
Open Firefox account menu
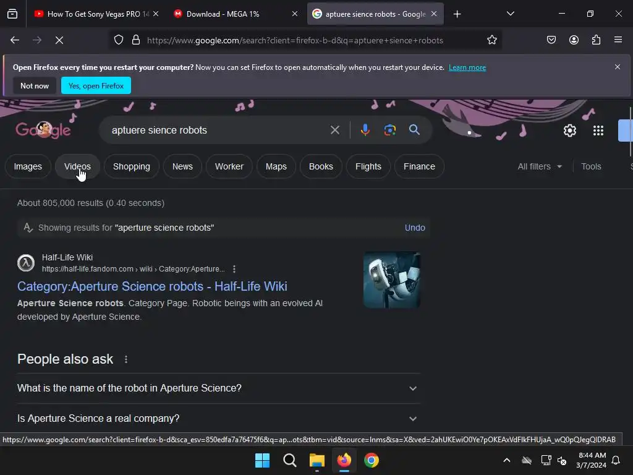[574, 40]
